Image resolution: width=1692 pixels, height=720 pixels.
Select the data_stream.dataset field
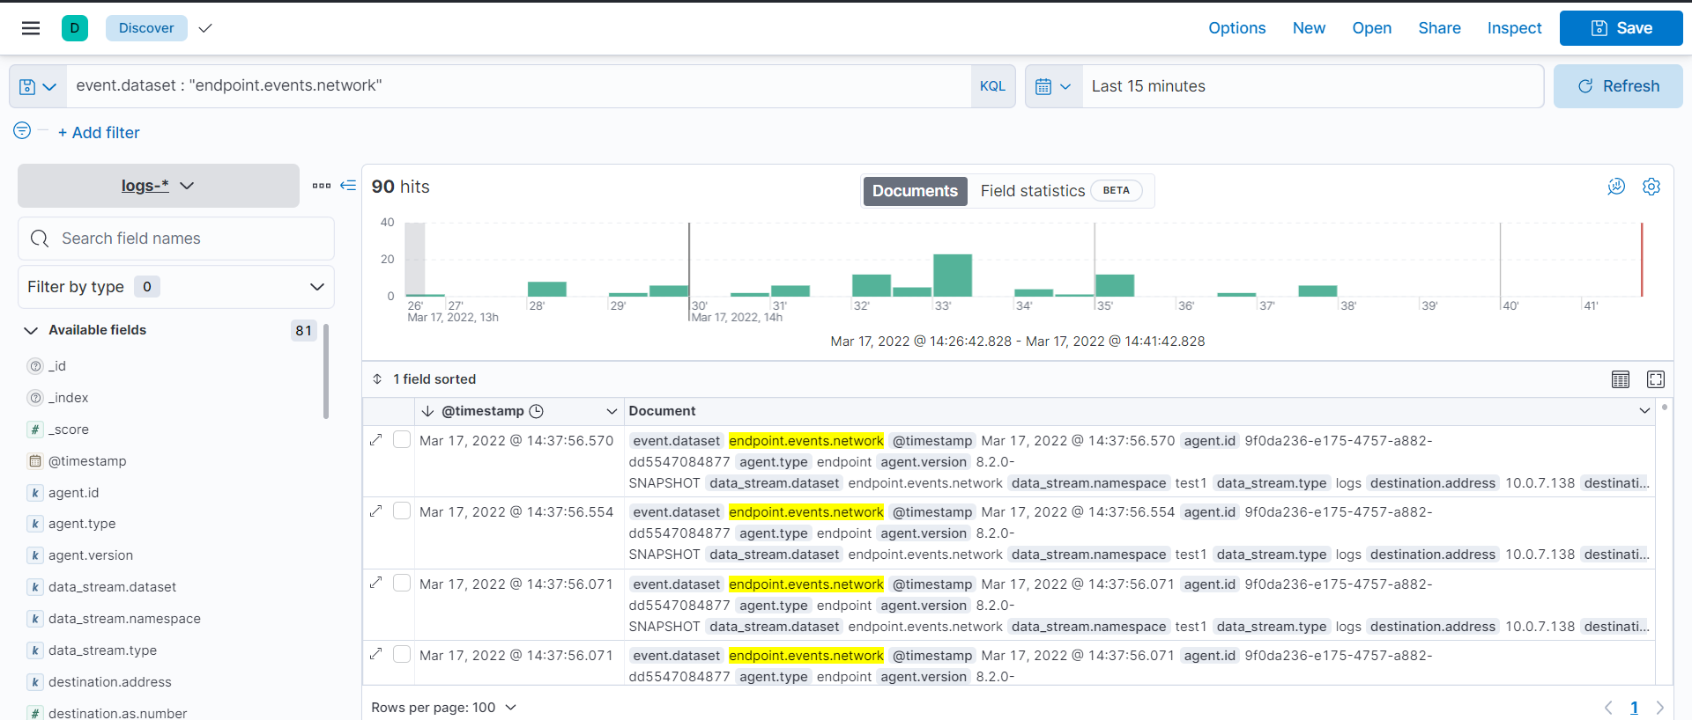click(x=112, y=587)
